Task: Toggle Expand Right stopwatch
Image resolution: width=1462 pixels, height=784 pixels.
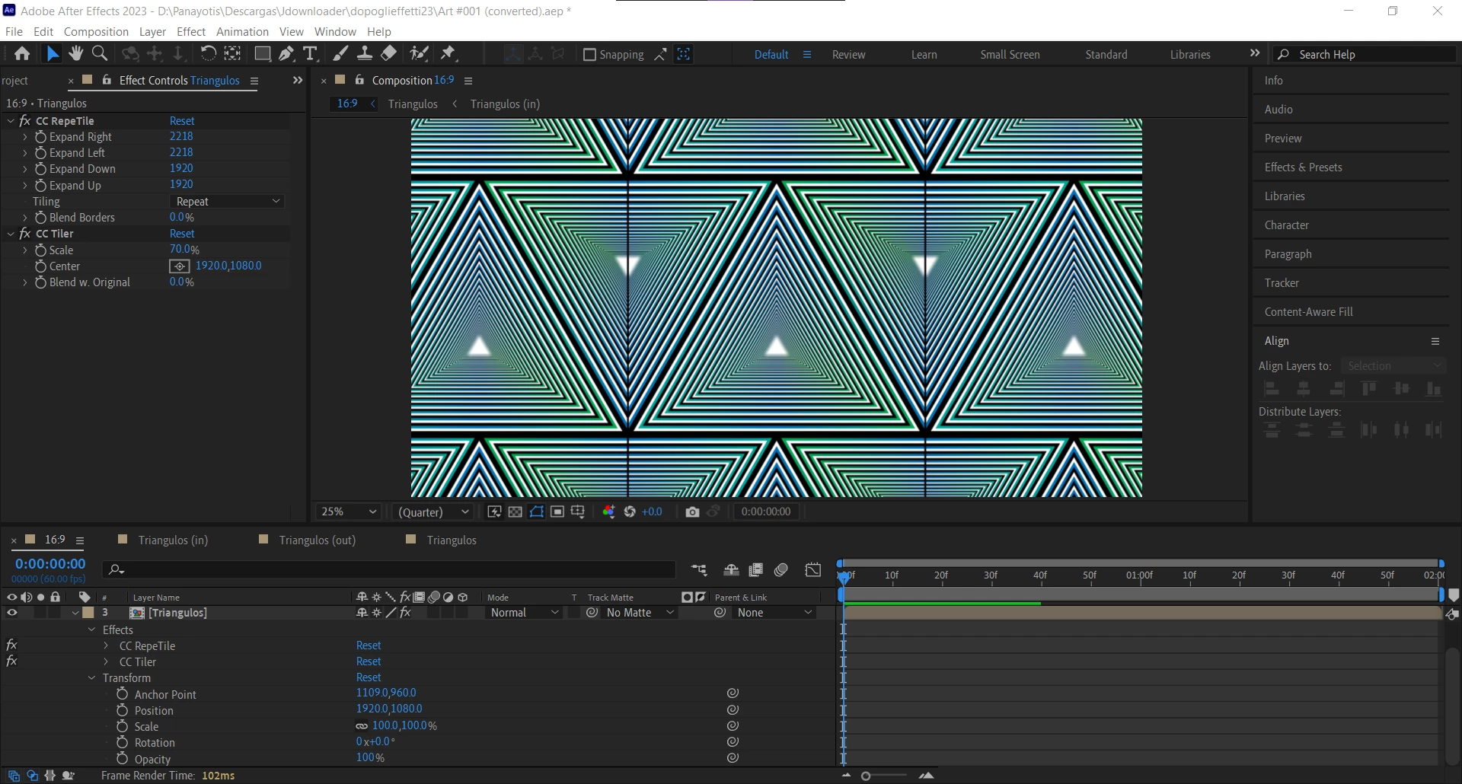Action: click(41, 137)
